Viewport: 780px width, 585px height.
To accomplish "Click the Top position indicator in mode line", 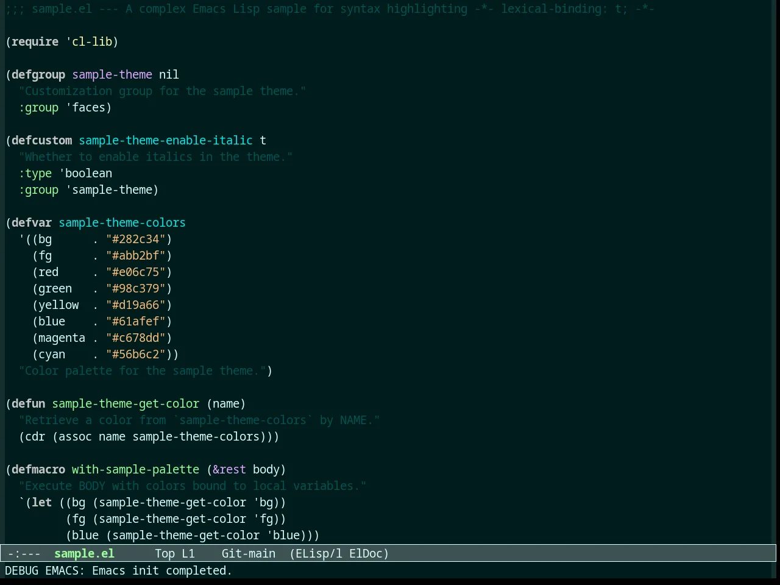I will (x=165, y=553).
